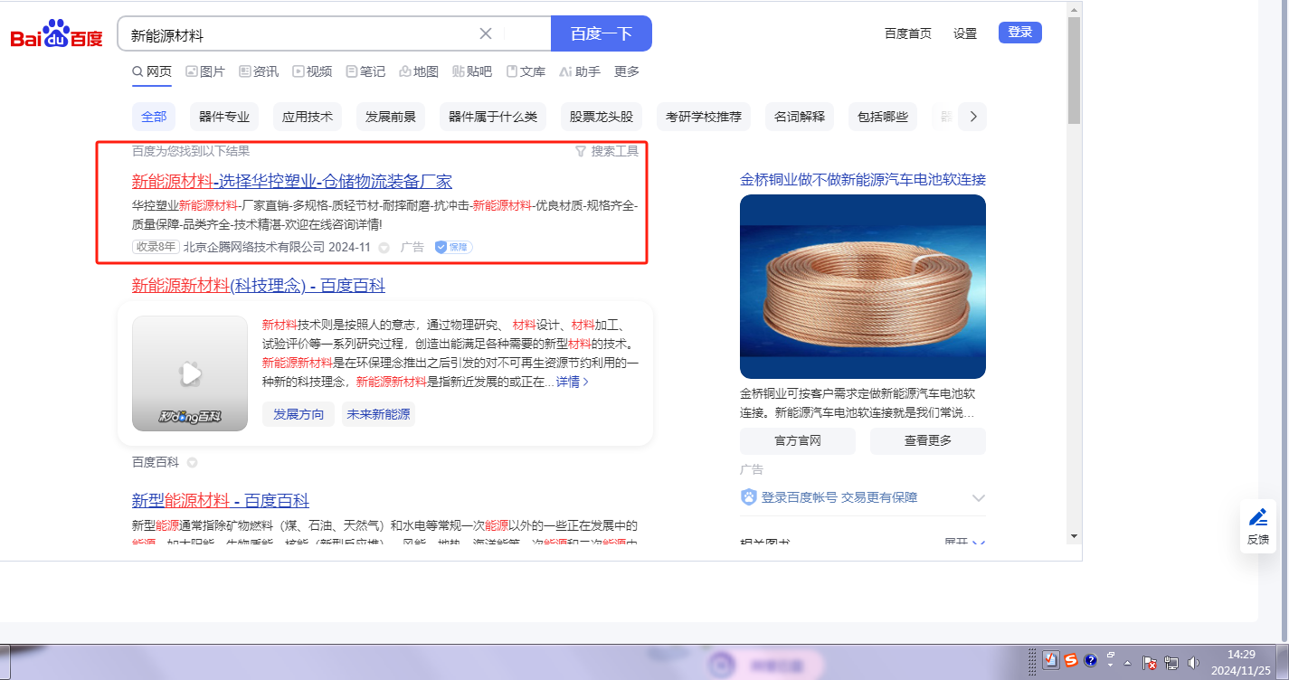The width and height of the screenshot is (1289, 680).
Task: Click 北京企腾网络技术有限公司 source text
Action: (x=253, y=247)
